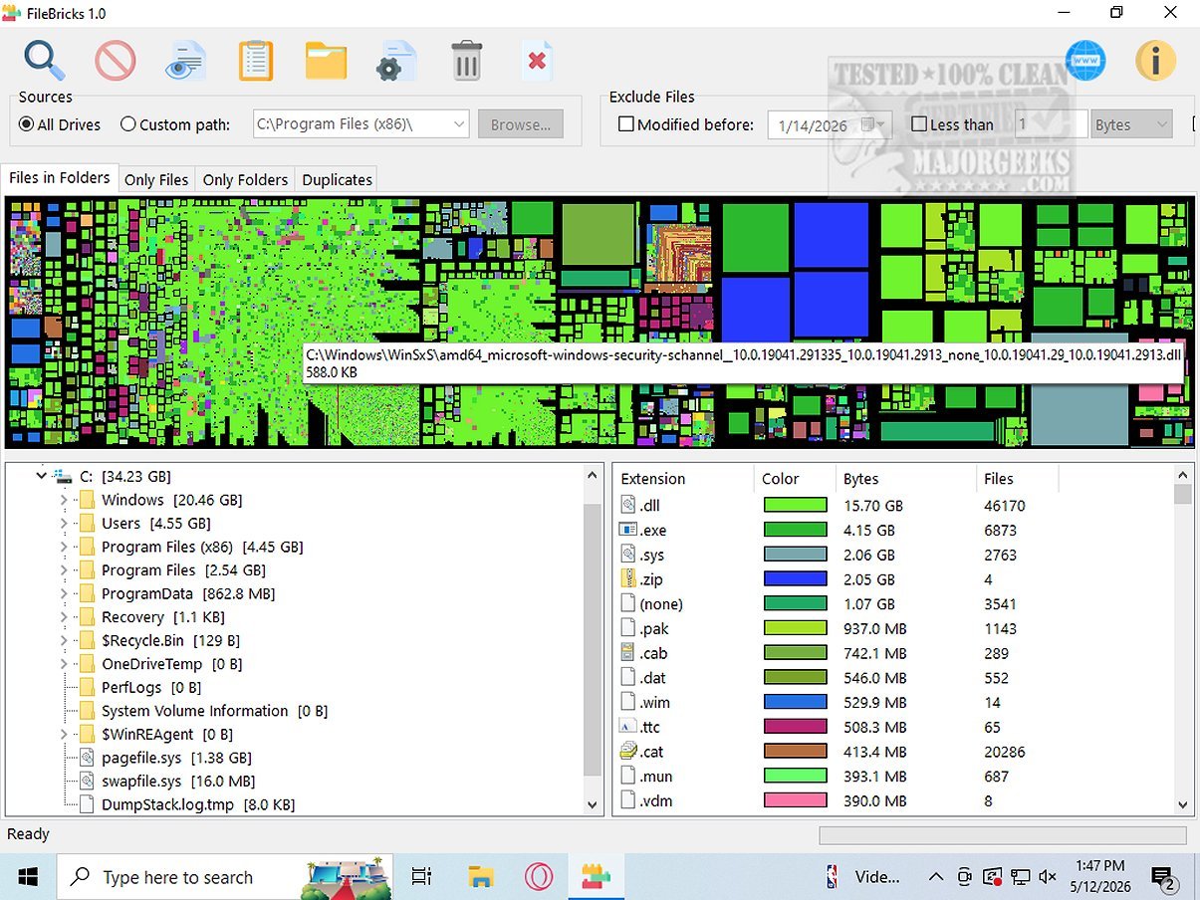The image size is (1200, 900).
Task: Sort by Color column header
Action: [795, 479]
